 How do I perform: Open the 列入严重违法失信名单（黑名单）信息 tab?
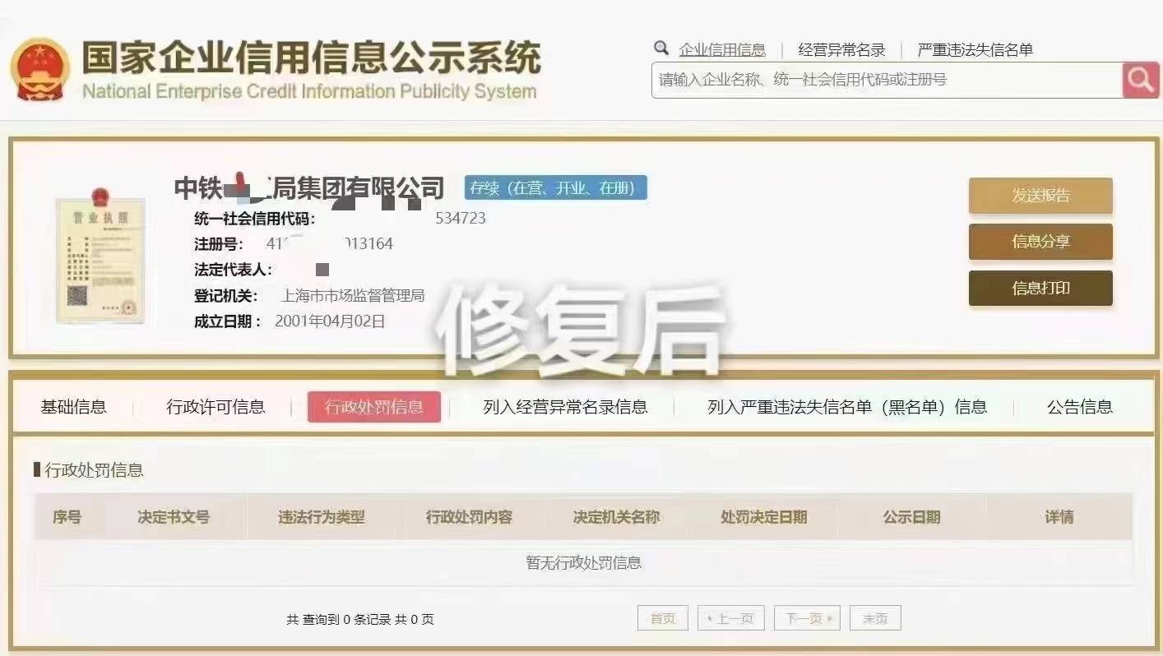click(847, 406)
